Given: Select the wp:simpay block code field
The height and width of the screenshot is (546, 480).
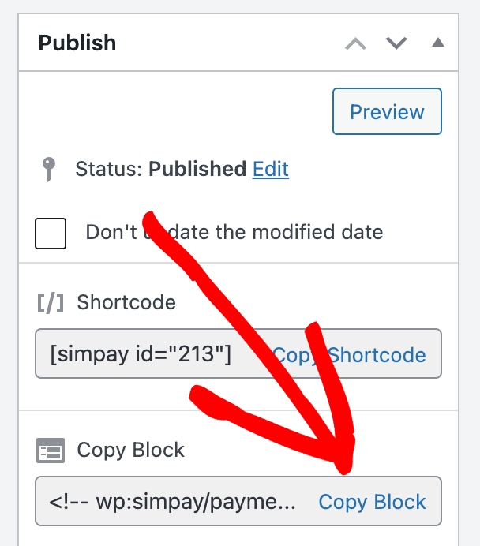Looking at the screenshot, I should click(174, 502).
